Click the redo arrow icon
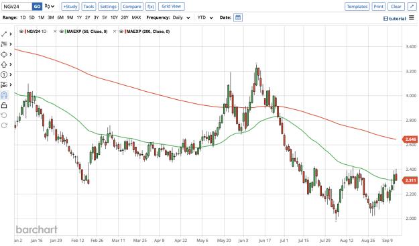This screenshot has height=246, width=419. pyautogui.click(x=4, y=125)
